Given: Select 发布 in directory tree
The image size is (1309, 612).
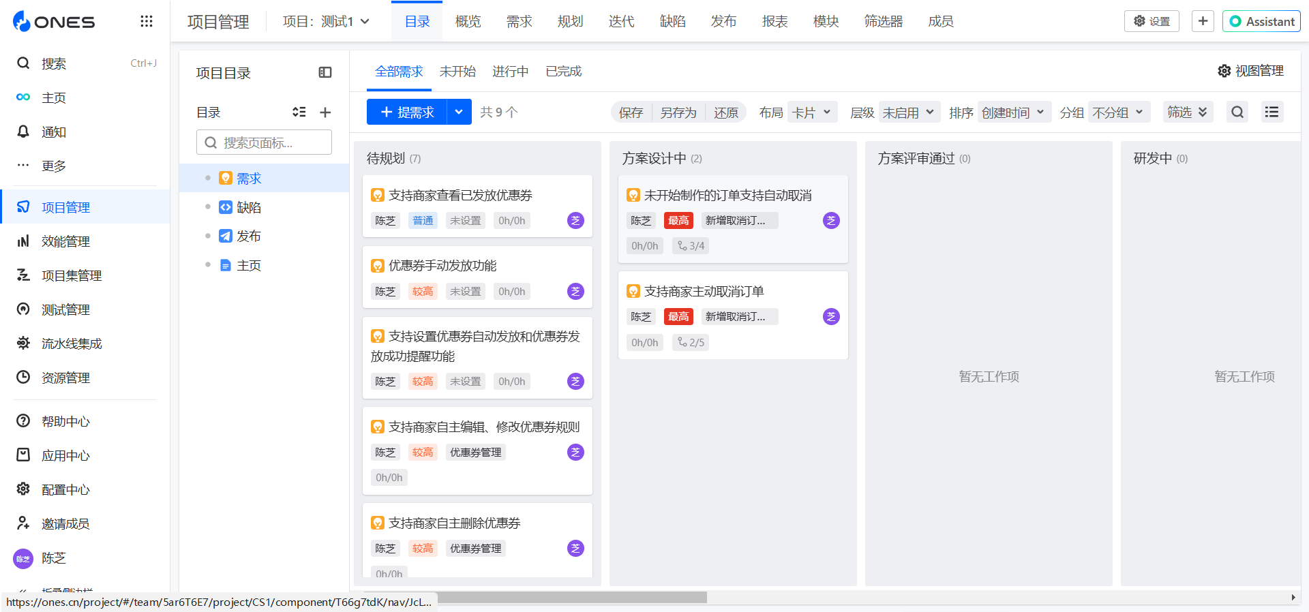Looking at the screenshot, I should click(264, 236).
